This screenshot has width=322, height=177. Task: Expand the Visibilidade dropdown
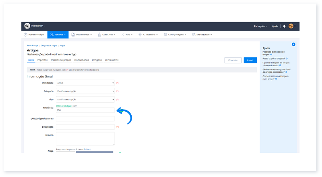[85, 83]
